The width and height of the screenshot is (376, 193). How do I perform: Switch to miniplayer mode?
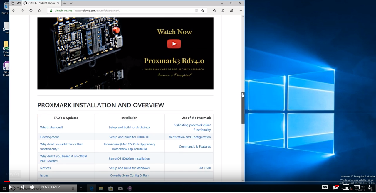click(346, 187)
